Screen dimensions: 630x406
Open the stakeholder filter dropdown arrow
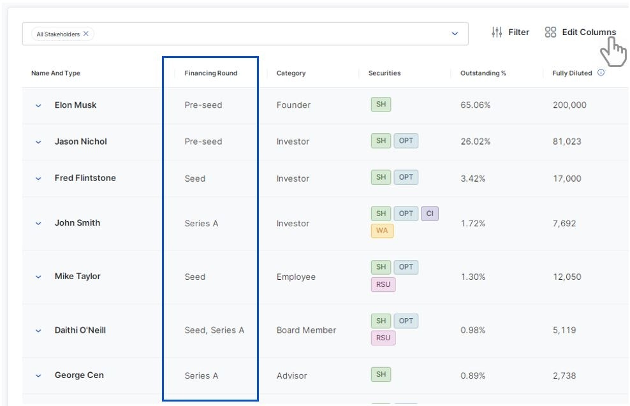(455, 34)
